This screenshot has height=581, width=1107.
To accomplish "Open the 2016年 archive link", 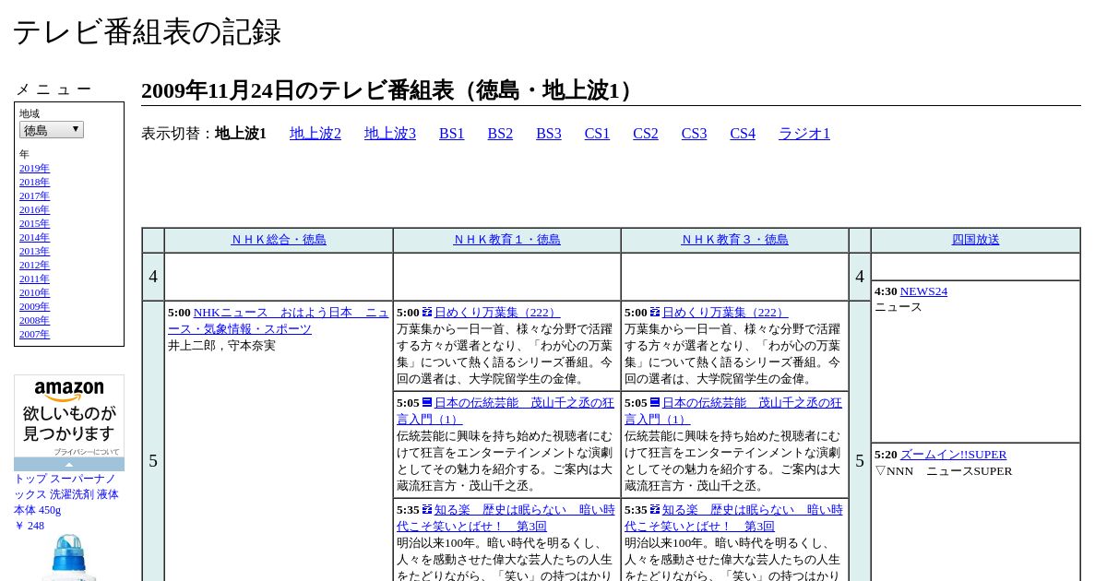I will (x=34, y=209).
